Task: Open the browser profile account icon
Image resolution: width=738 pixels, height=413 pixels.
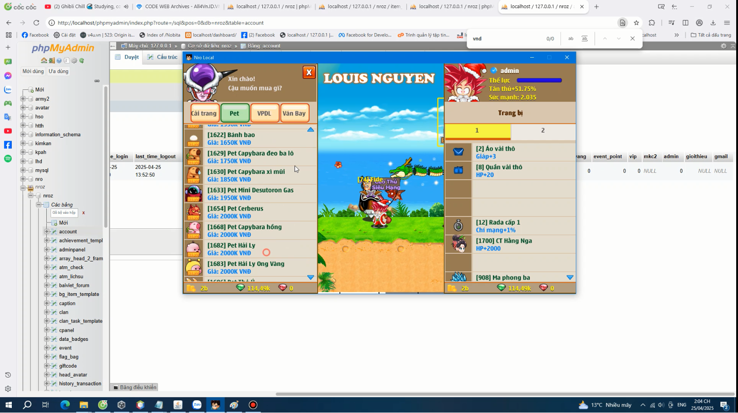Action: [x=699, y=23]
